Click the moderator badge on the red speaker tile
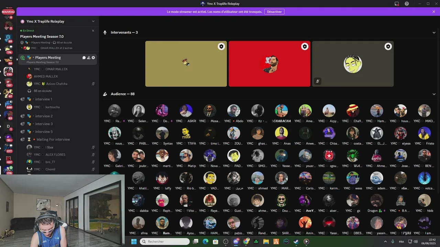The height and width of the screenshot is (247, 440). click(x=305, y=46)
